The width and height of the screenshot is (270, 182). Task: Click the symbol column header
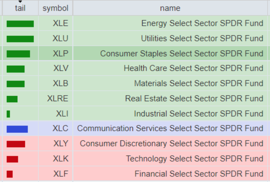pos(55,8)
